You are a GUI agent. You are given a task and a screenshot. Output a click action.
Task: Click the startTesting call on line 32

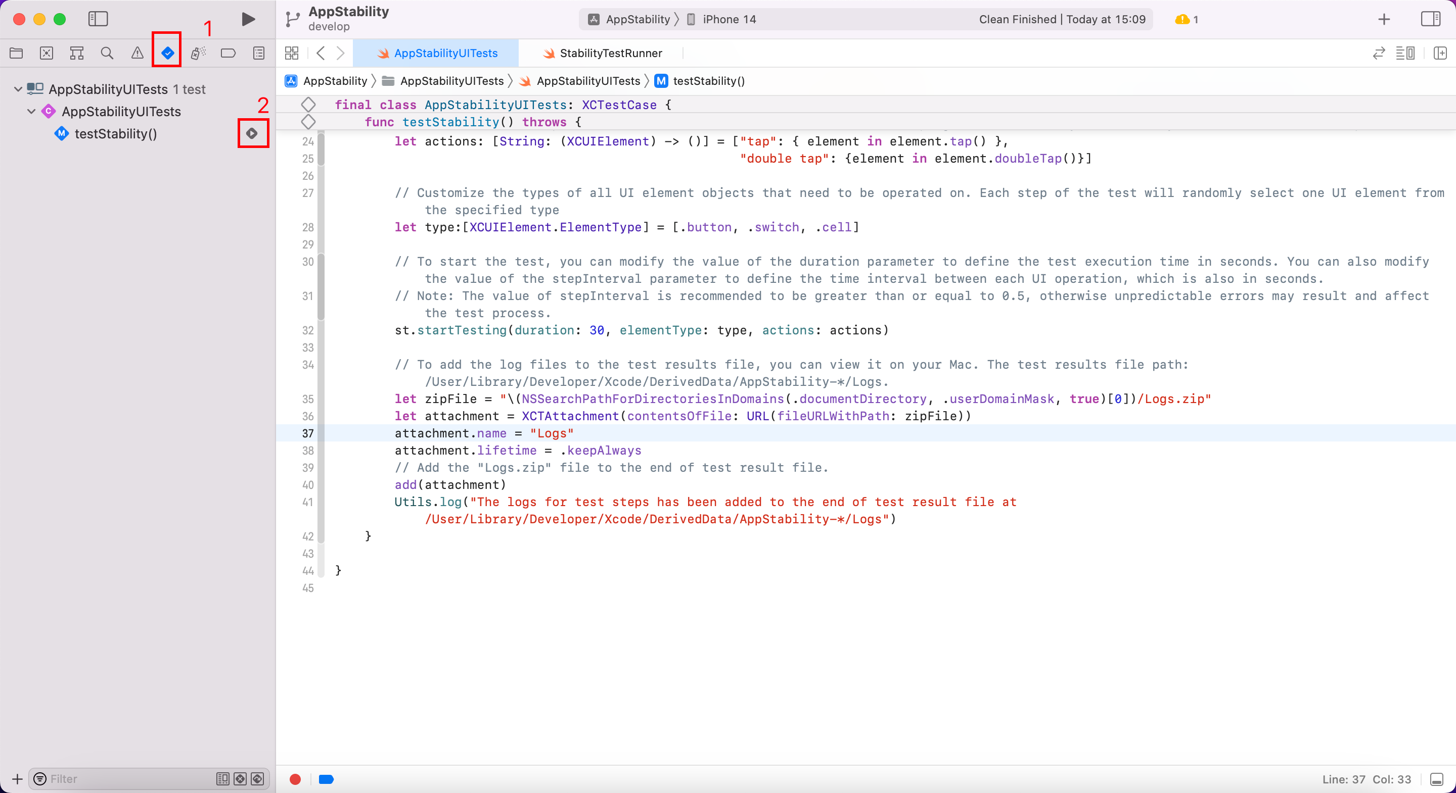click(462, 330)
